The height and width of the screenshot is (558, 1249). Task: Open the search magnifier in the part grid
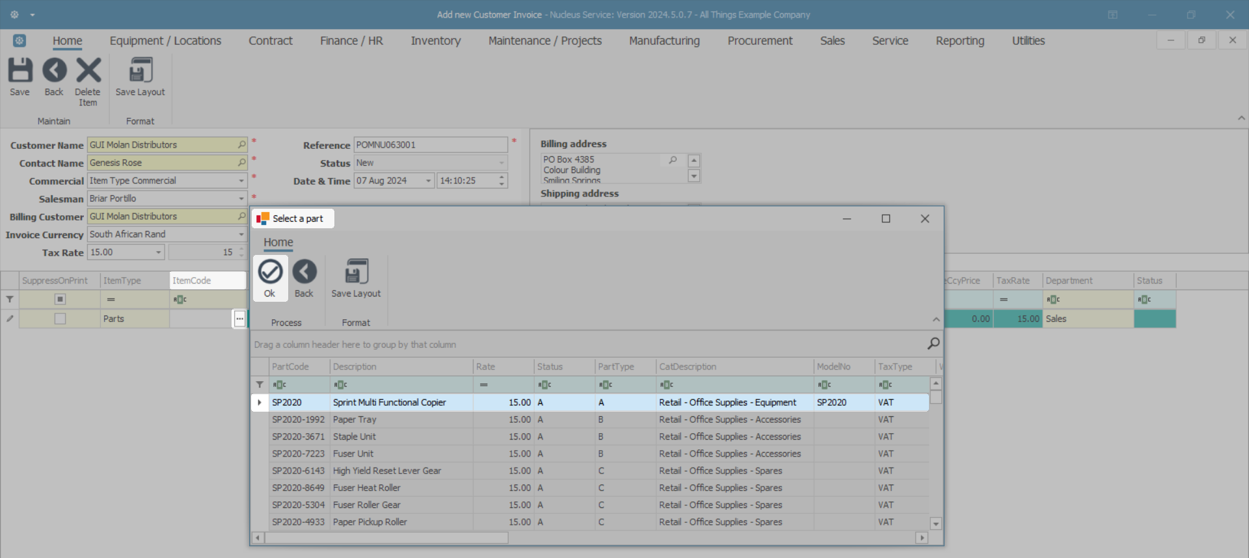933,343
